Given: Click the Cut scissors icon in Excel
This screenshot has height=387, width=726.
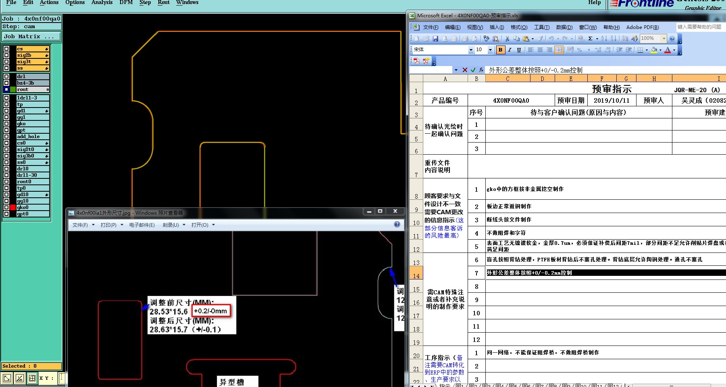Looking at the screenshot, I should tap(507, 39).
